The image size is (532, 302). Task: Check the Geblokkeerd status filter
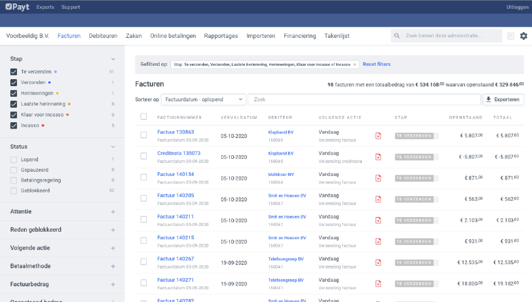pos(13,191)
